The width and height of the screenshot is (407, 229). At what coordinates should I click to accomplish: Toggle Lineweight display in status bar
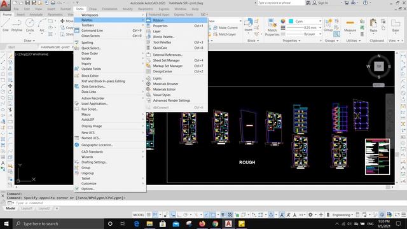pos(223,215)
